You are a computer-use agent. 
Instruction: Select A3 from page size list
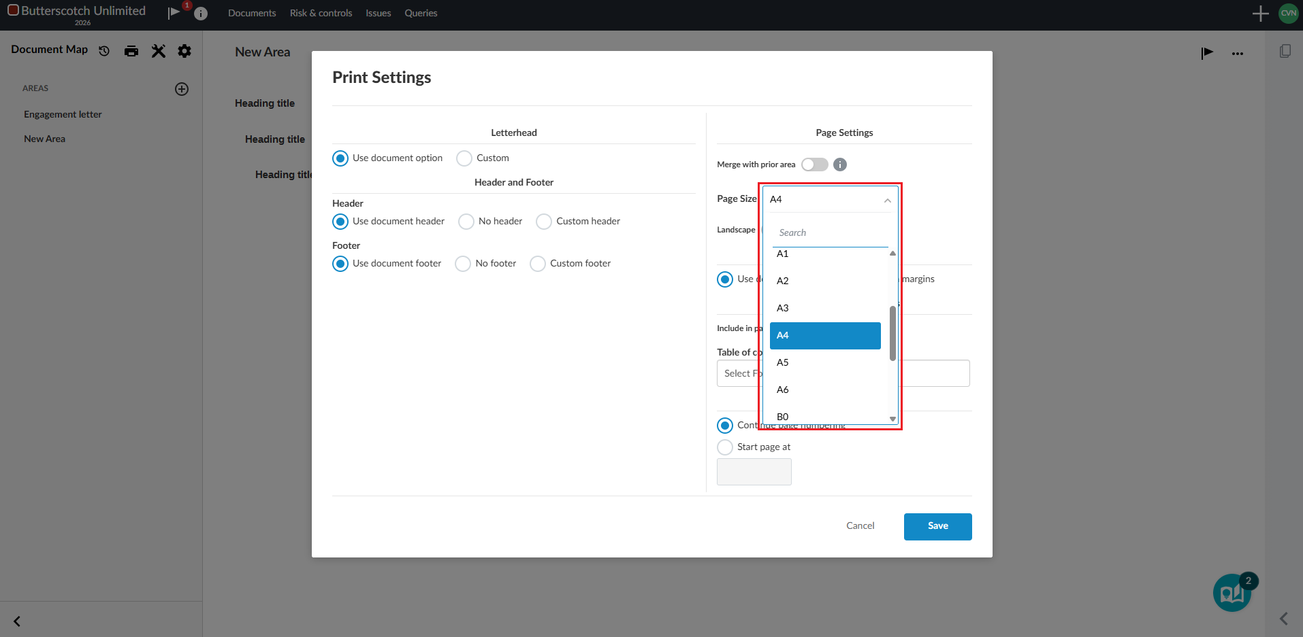783,308
